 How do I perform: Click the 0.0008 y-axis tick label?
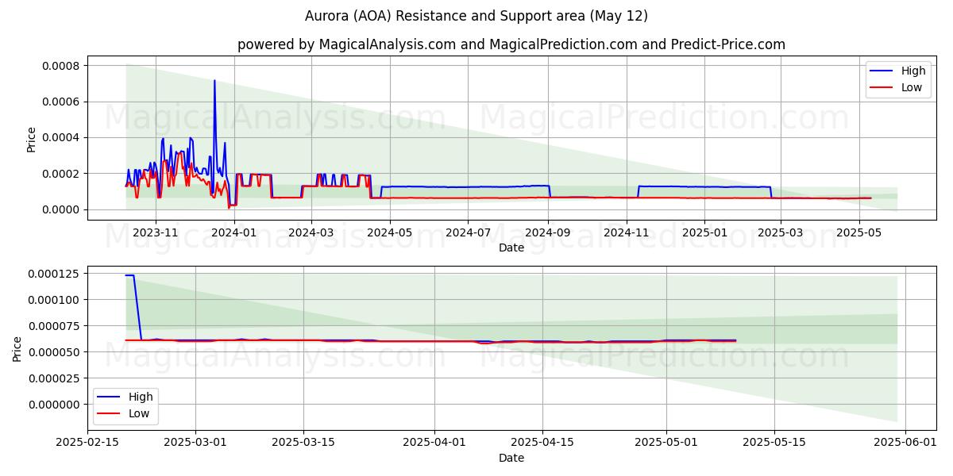point(60,65)
